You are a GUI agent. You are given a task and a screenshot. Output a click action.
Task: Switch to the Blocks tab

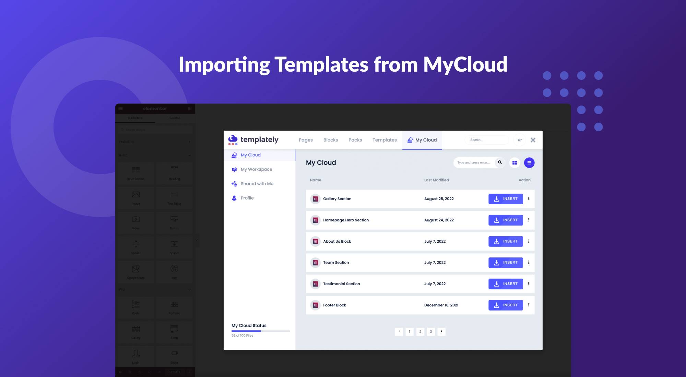330,140
